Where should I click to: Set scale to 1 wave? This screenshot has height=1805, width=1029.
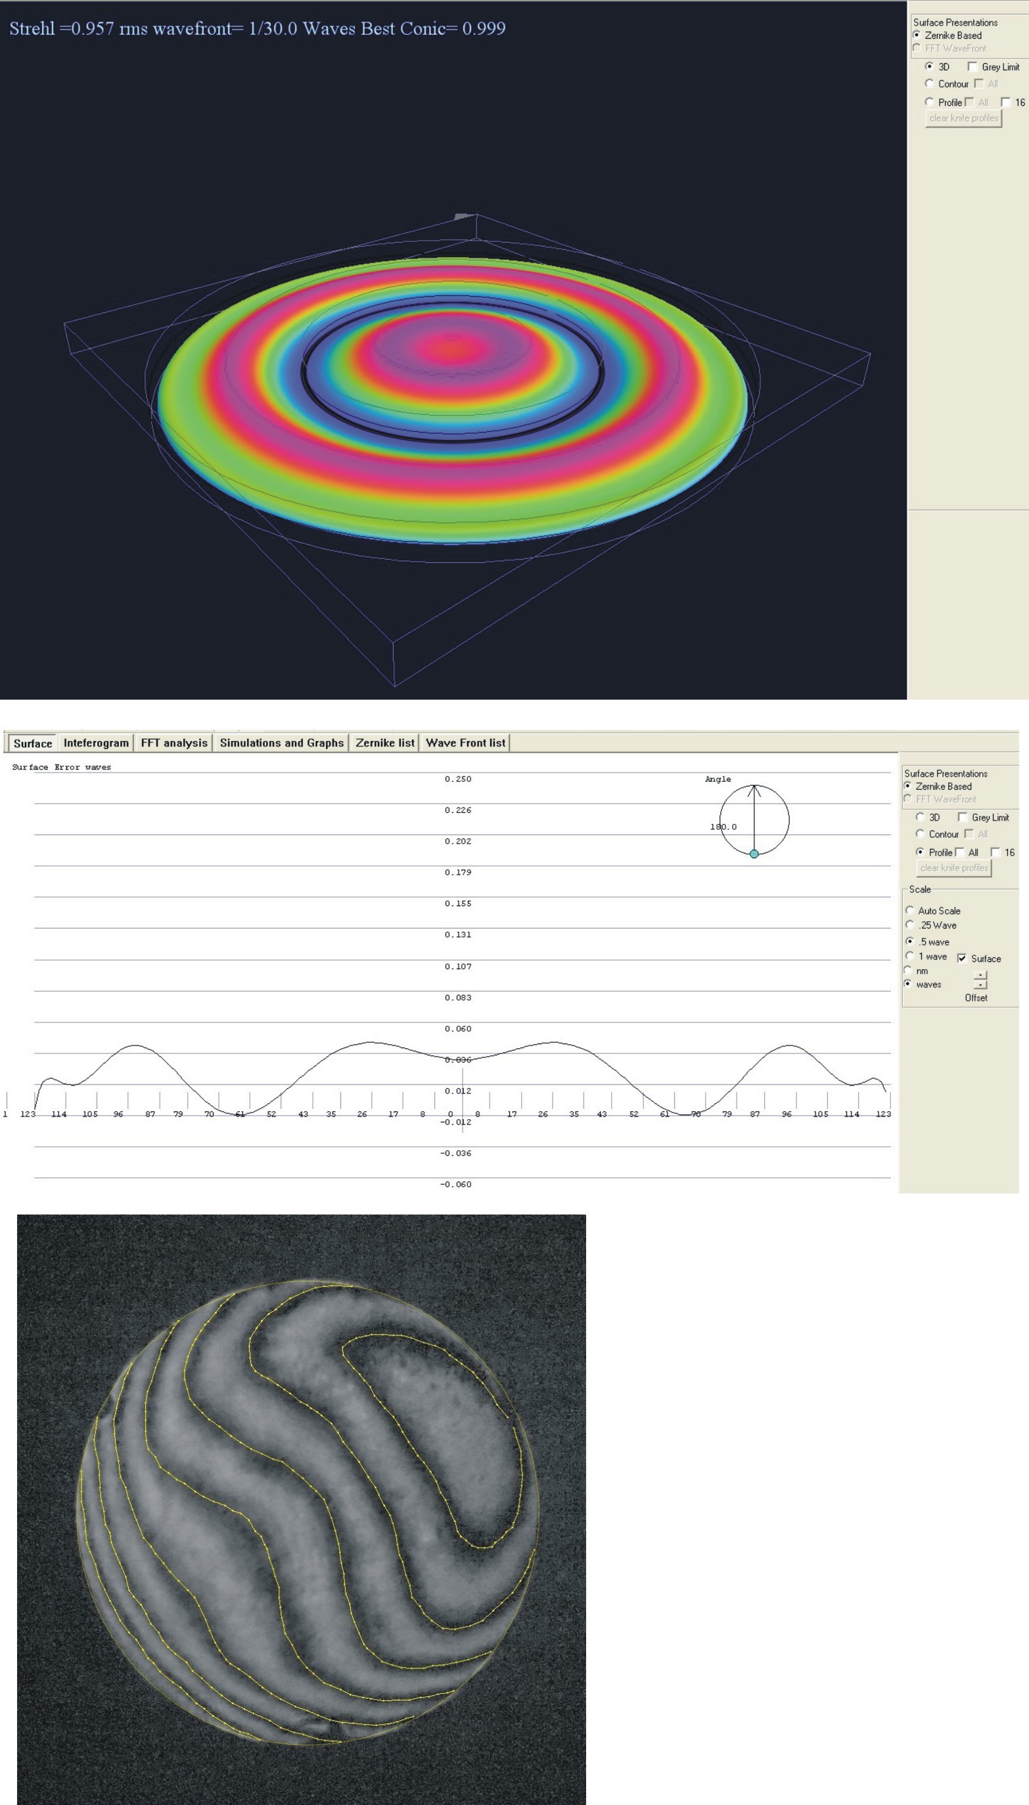pyautogui.click(x=910, y=956)
